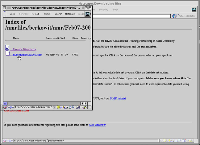Open the NMR tutorial link

coord(118,98)
